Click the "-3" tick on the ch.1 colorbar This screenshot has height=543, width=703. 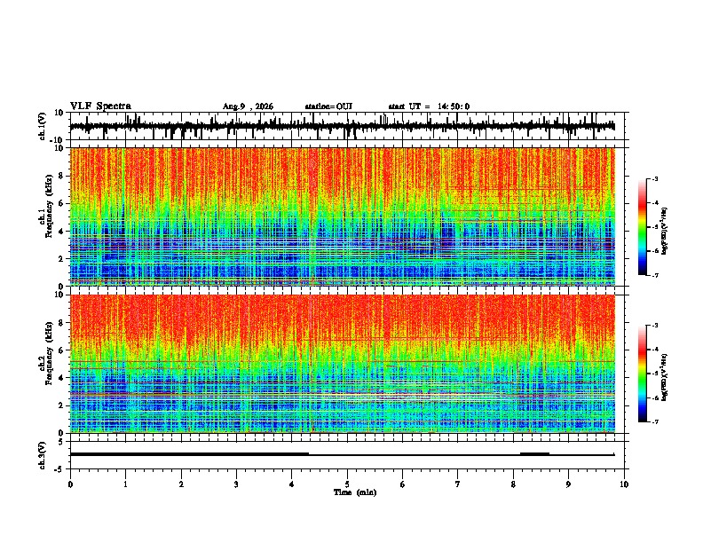point(654,179)
